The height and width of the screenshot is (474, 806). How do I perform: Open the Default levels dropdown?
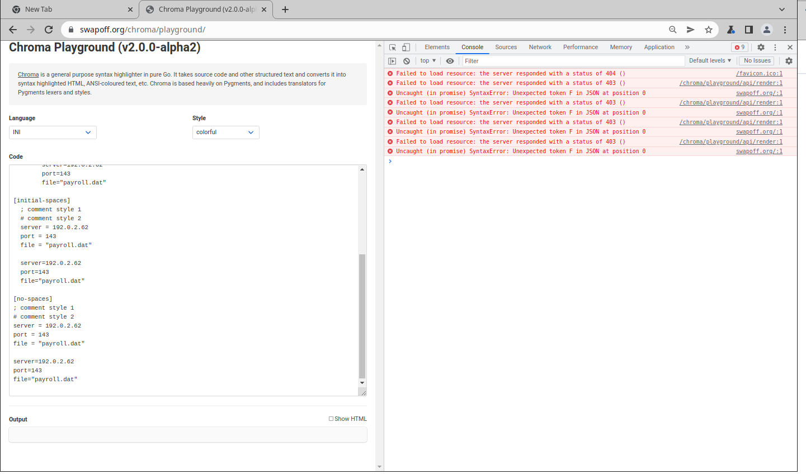click(x=710, y=60)
